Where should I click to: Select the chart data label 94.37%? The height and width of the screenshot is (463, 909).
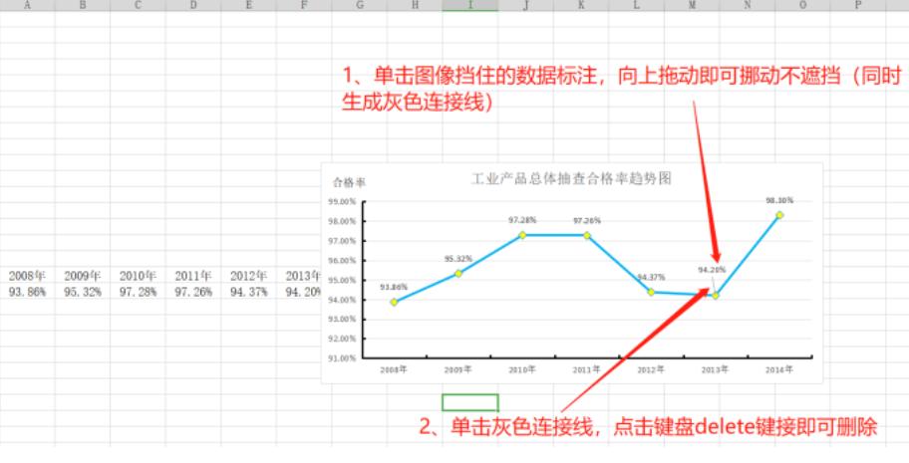(x=651, y=277)
